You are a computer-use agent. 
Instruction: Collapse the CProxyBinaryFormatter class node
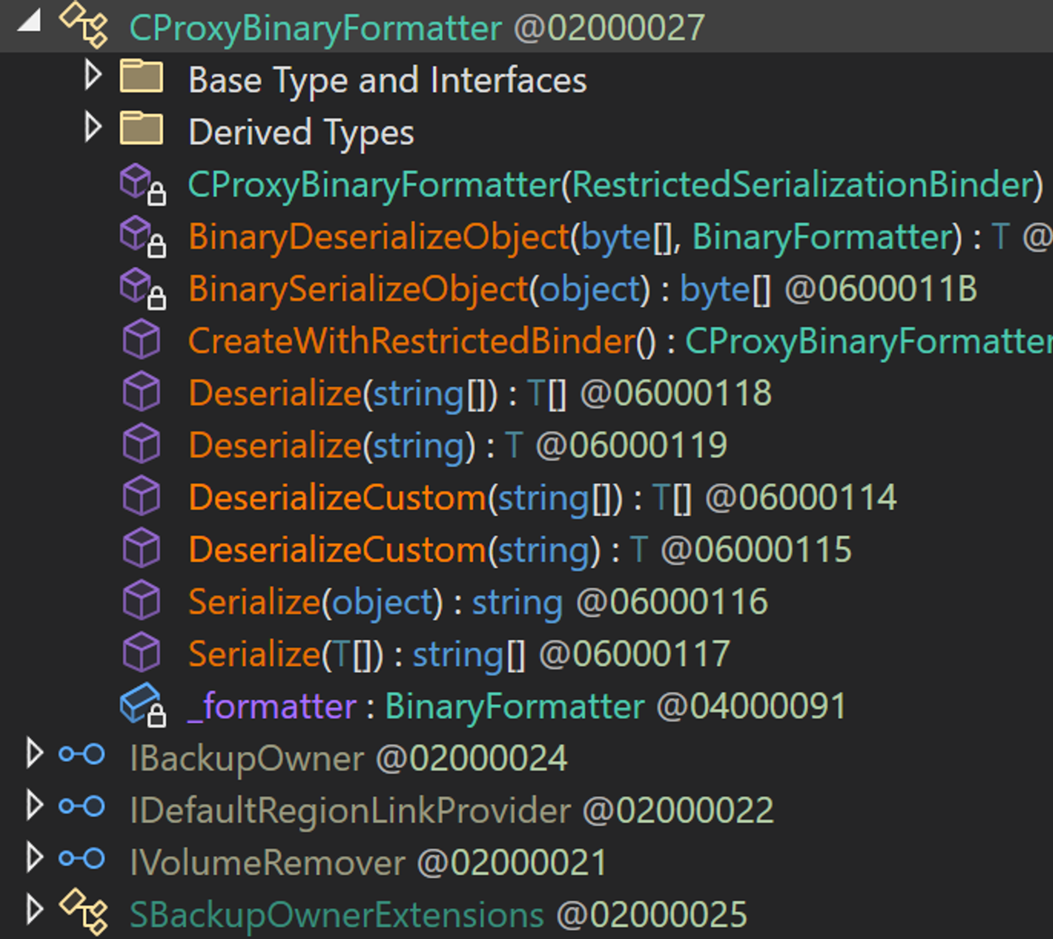pos(30,22)
